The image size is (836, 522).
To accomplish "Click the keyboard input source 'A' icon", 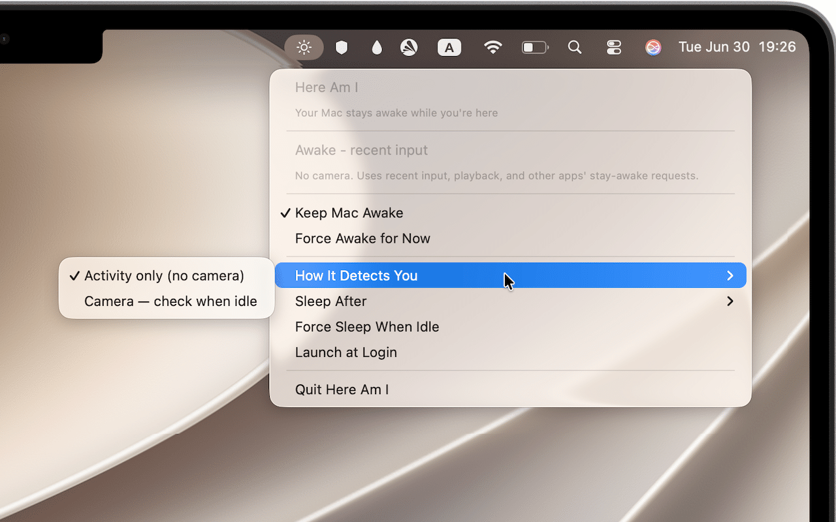I will click(x=449, y=47).
